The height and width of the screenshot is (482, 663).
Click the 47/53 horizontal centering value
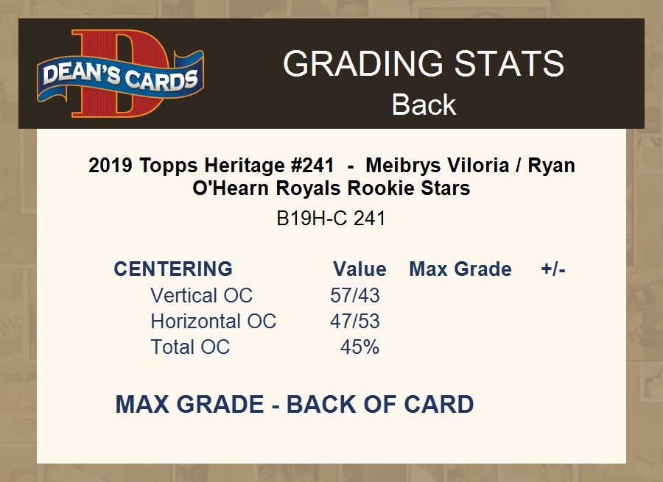pyautogui.click(x=355, y=321)
